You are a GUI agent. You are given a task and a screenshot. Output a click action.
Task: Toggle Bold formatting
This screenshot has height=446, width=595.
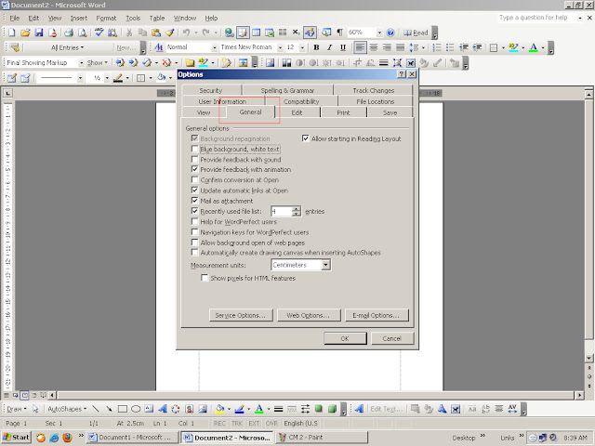(316, 47)
